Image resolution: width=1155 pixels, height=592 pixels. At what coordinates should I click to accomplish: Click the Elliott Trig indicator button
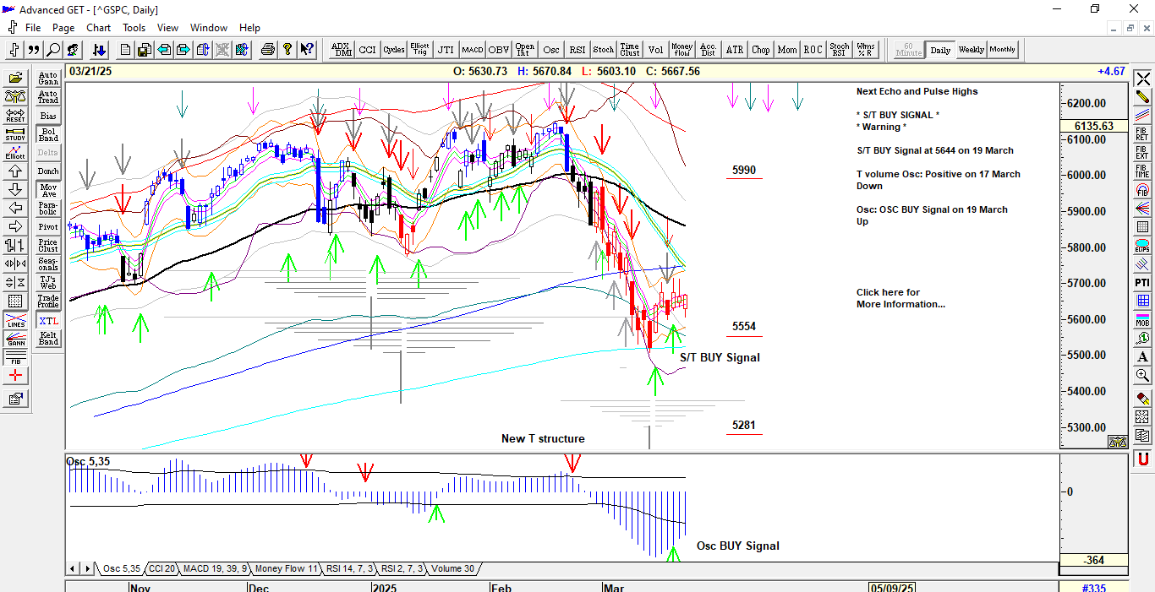[419, 50]
